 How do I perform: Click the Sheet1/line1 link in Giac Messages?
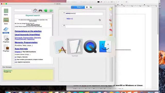(8, 71)
